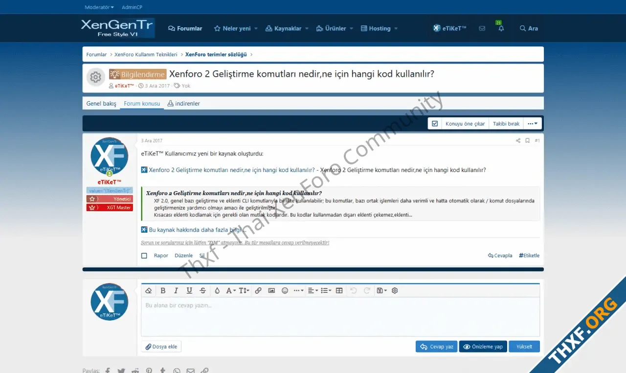Open the drafts save dropdown
Screen dimensions: 626x373
point(381,290)
